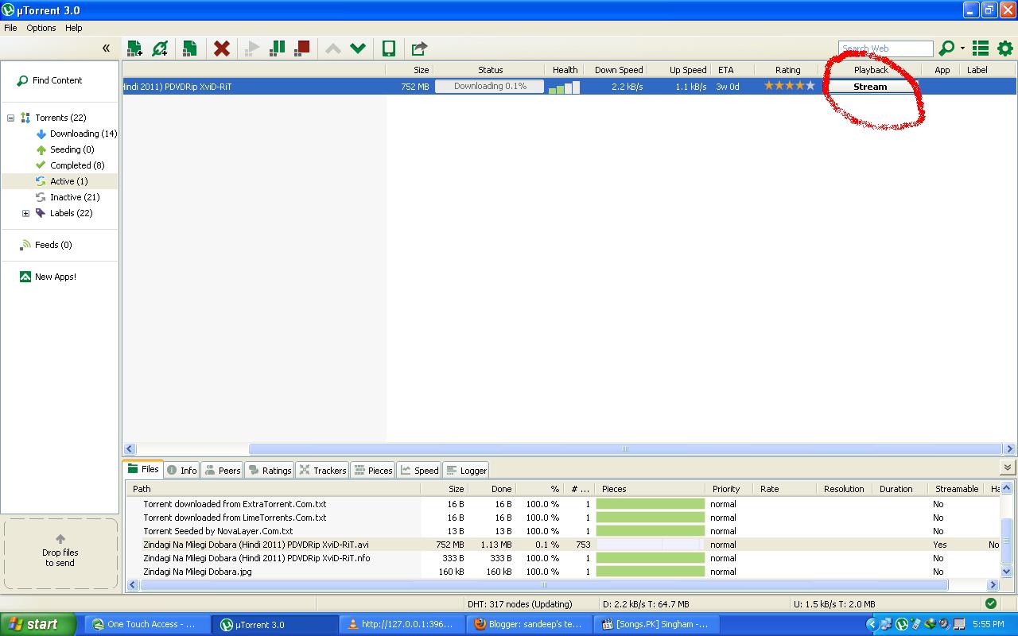Stop the torrent with red square icon

(x=301, y=48)
